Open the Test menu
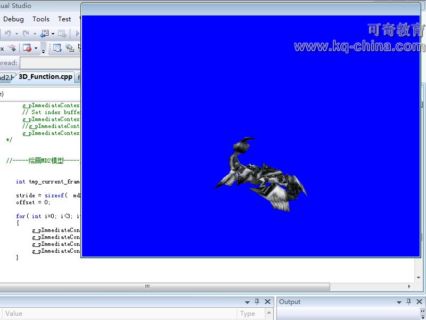 [64, 19]
